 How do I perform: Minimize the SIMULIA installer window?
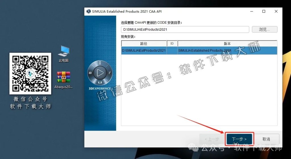(252, 11)
